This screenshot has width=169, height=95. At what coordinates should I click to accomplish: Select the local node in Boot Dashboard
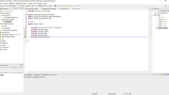click(2, 75)
